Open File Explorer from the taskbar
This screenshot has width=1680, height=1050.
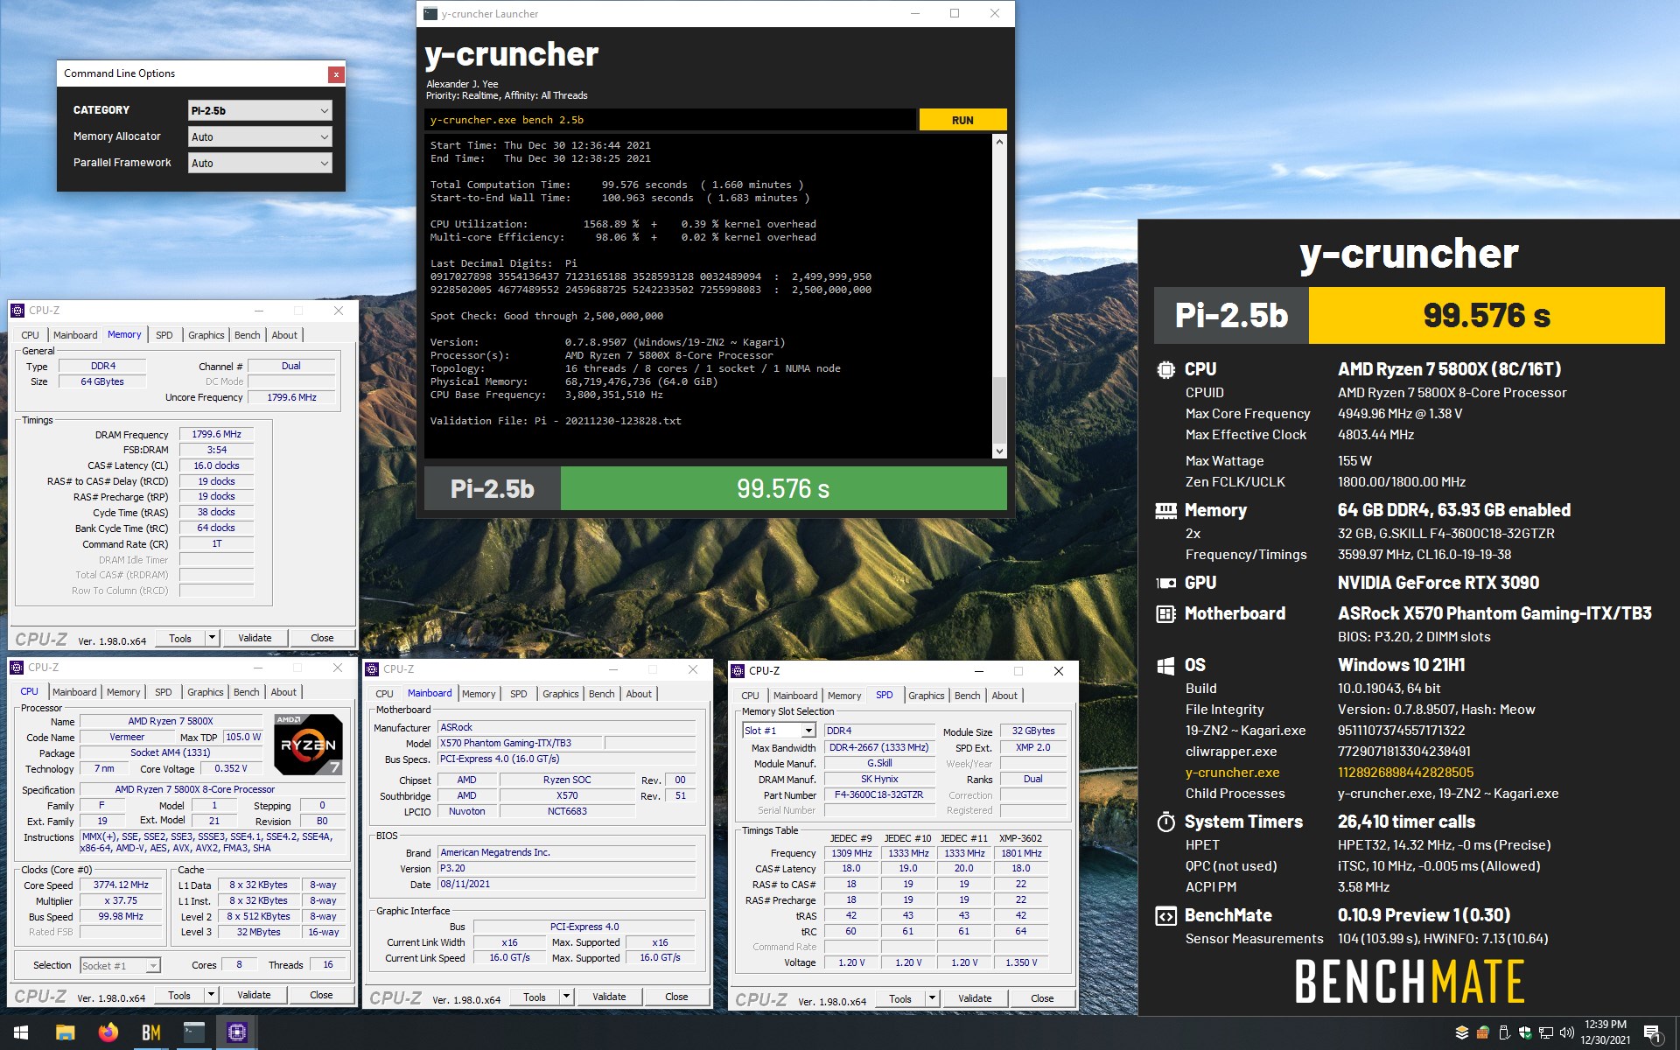pyautogui.click(x=65, y=1032)
